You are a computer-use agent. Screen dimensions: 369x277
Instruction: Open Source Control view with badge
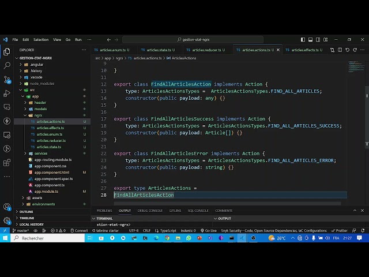[x=7, y=80]
